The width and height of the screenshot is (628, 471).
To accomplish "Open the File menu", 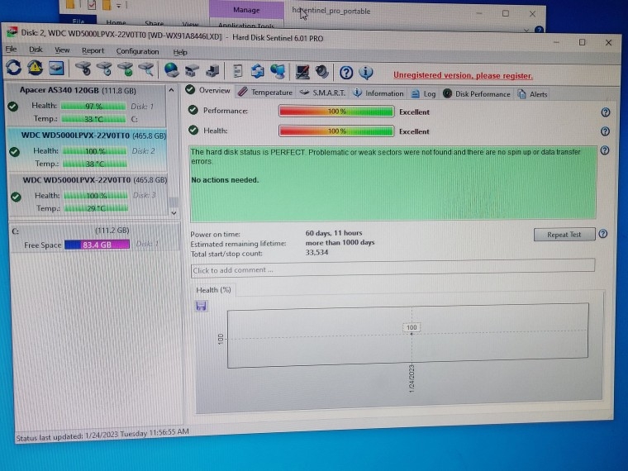I will 12,49.
